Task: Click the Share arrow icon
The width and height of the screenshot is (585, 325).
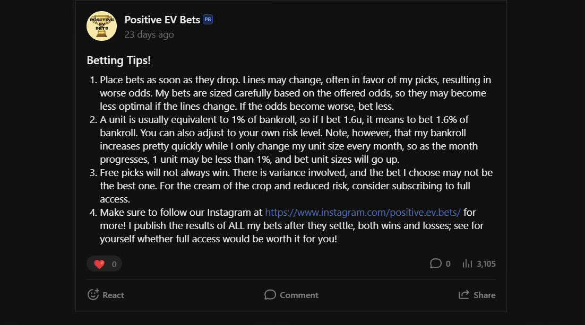Action: (464, 295)
